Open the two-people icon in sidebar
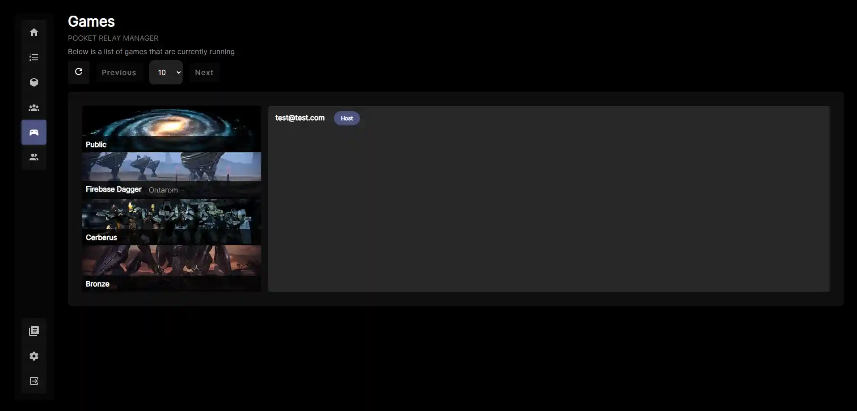The image size is (857, 411). [x=34, y=157]
